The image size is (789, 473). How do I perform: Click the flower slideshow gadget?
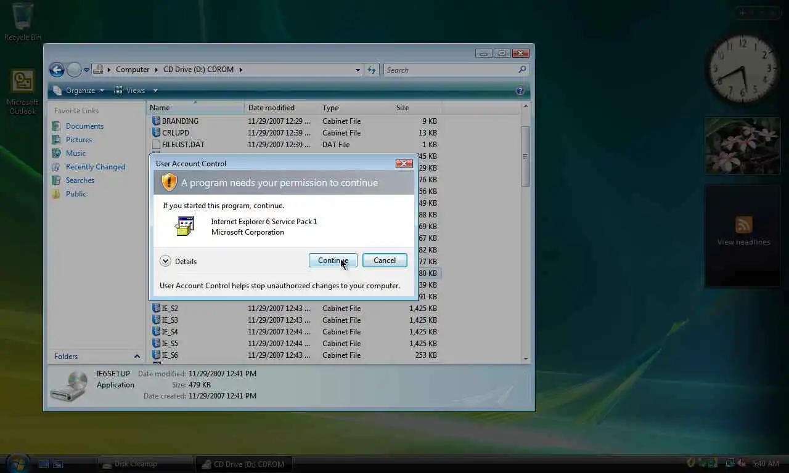coord(743,147)
